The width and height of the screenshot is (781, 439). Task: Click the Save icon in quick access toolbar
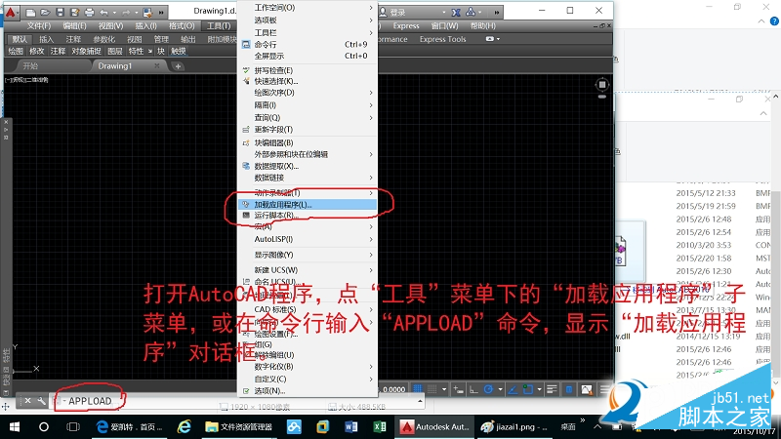[x=61, y=12]
